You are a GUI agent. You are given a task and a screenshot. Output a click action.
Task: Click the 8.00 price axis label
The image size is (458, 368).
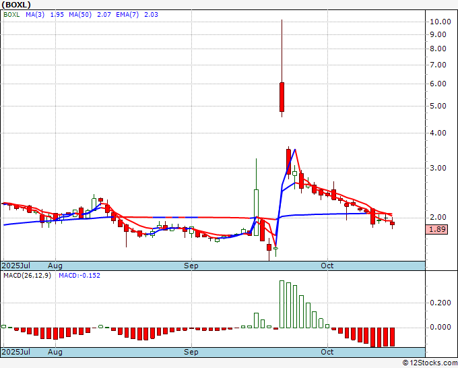[438, 49]
